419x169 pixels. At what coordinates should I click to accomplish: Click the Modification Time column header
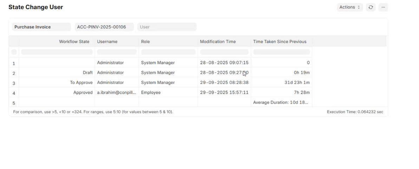[x=218, y=41]
